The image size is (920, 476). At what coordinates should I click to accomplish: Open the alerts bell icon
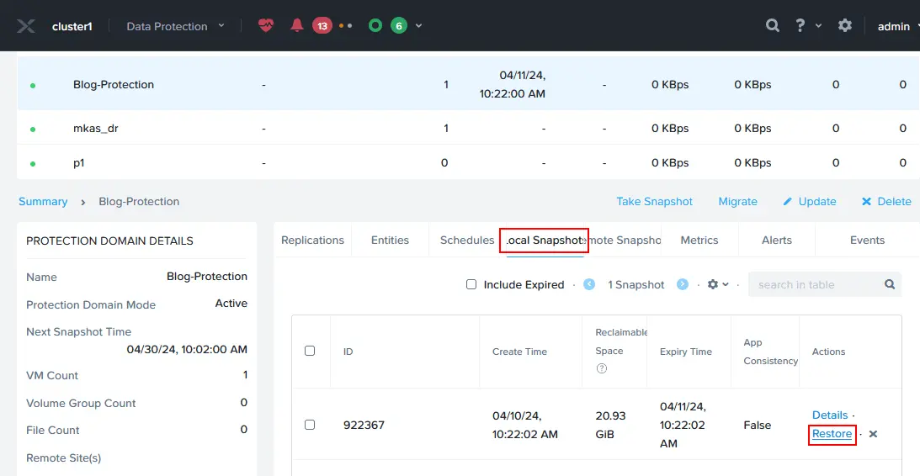tap(297, 25)
